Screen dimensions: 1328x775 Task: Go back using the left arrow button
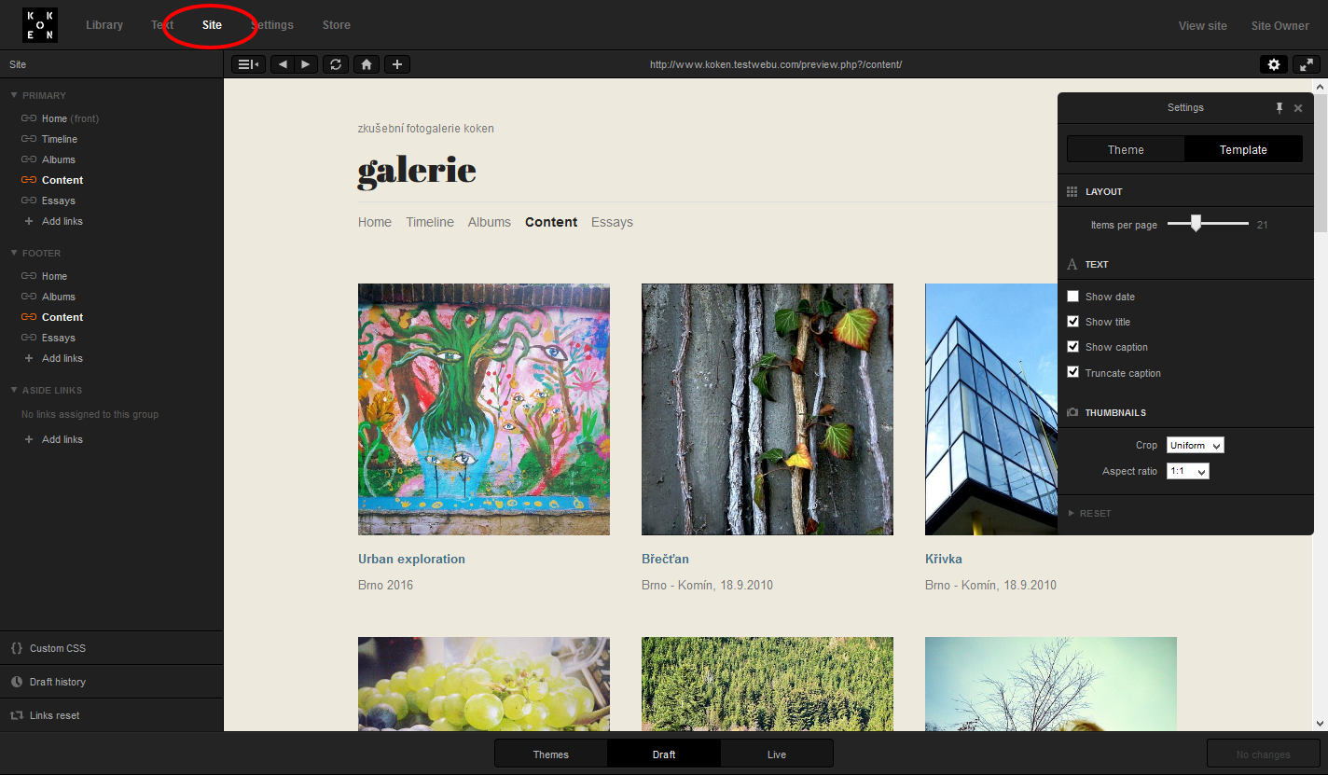pyautogui.click(x=283, y=64)
